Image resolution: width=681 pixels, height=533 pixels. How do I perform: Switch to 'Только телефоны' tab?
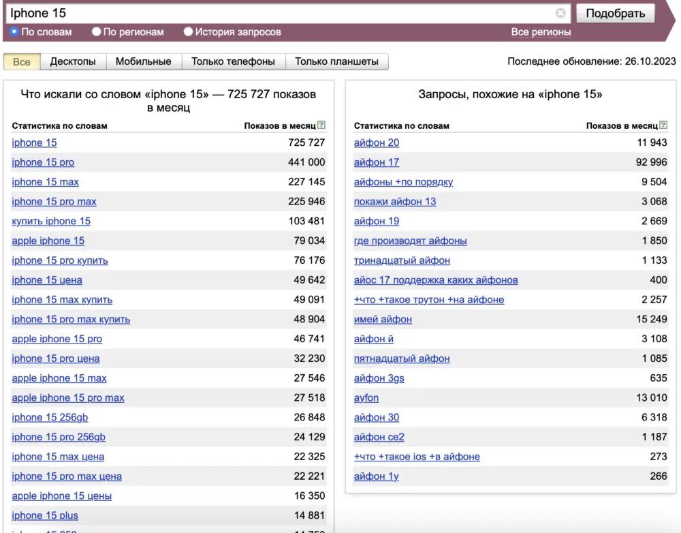point(233,61)
